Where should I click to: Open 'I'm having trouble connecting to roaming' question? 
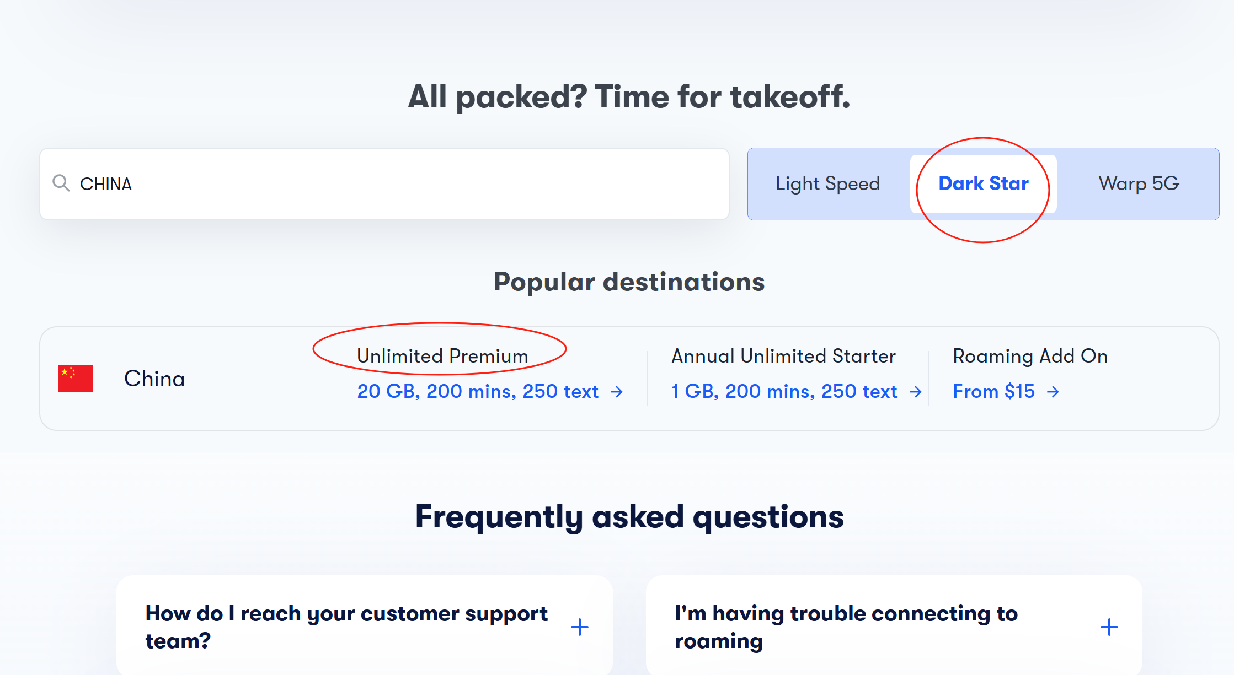[x=846, y=627]
